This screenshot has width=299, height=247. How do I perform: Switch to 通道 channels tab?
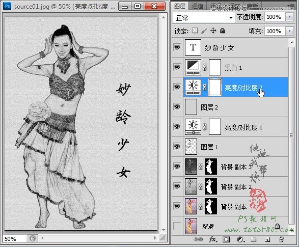[x=198, y=6]
